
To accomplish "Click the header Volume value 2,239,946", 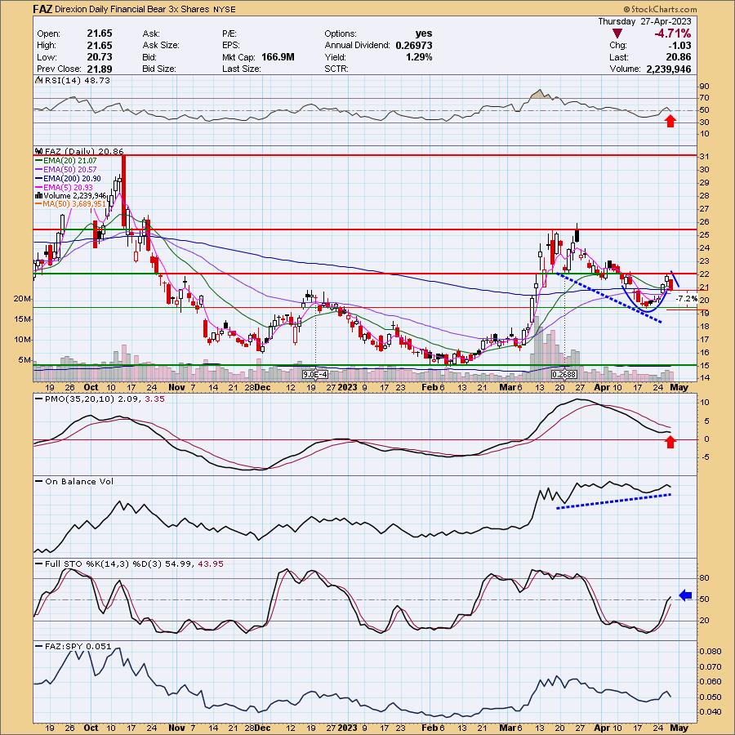I will point(668,69).
